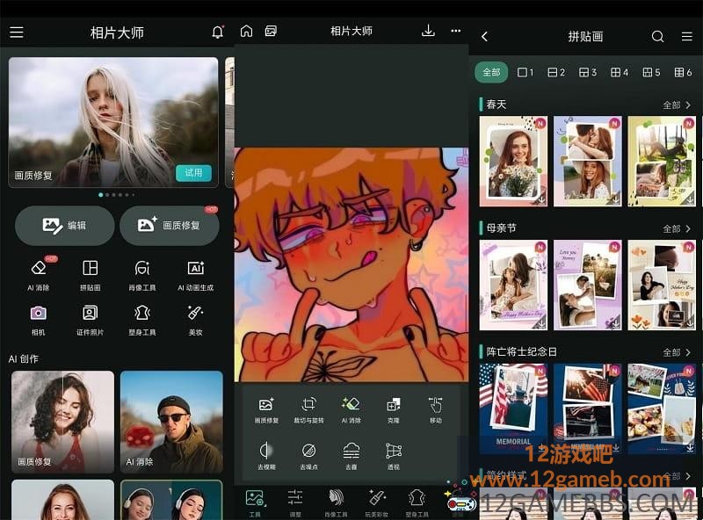This screenshot has height=520, width=703.
Task: Expand 全部 for the 春天 section
Action: click(x=677, y=105)
